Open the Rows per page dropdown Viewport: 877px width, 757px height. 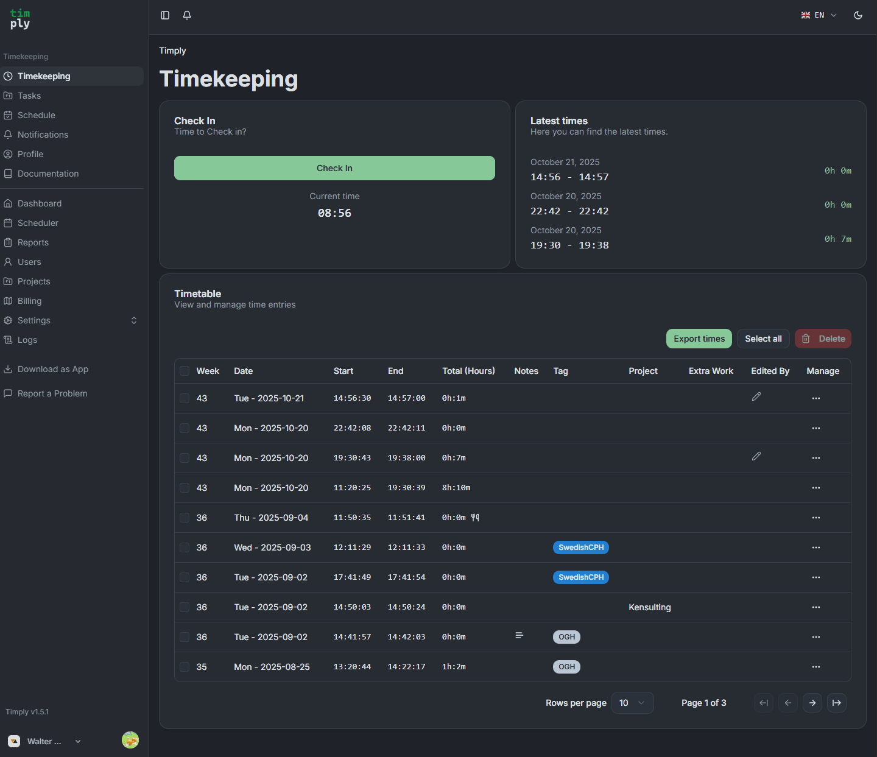point(632,703)
